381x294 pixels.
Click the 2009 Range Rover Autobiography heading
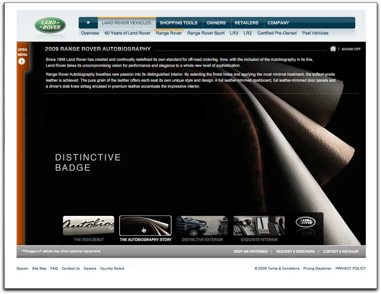(98, 49)
